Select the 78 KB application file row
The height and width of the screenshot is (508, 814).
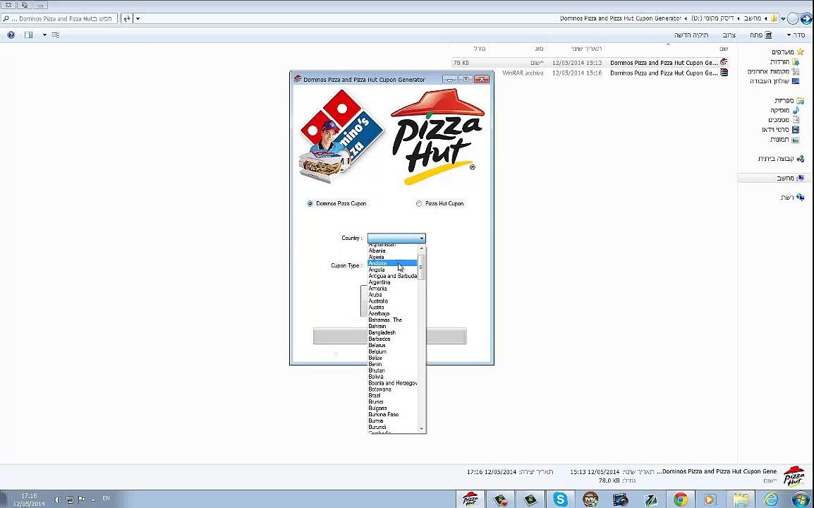(x=590, y=62)
